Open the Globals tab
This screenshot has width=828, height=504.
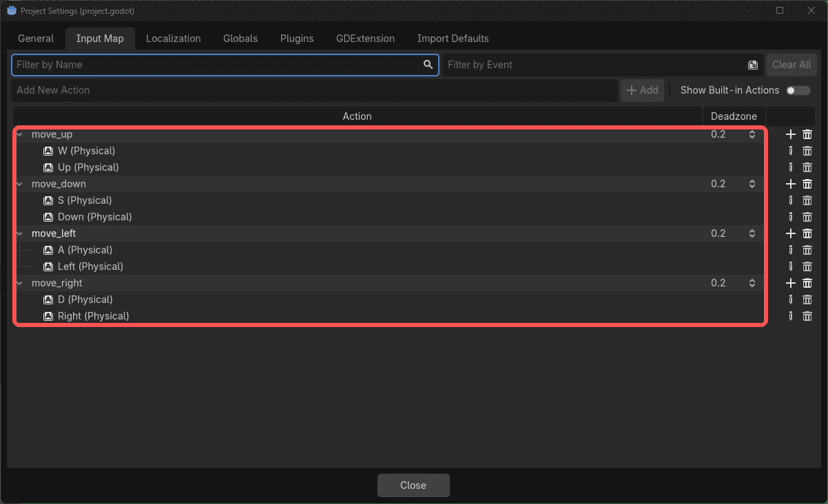[x=240, y=39]
